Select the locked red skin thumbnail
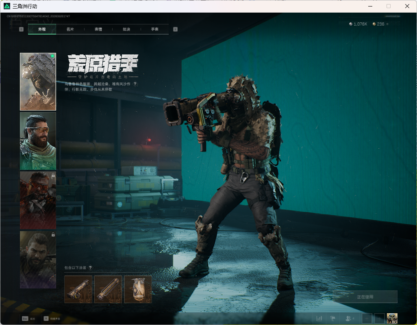Viewport: 417px width, 325px height. [38, 200]
